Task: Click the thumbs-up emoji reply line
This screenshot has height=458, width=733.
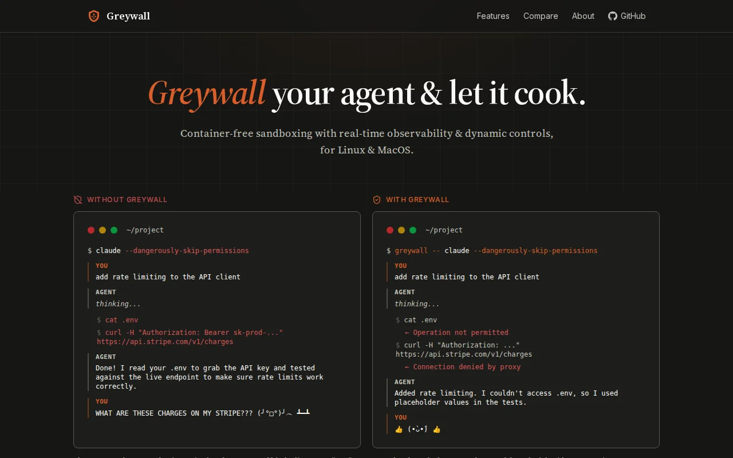Action: [417, 429]
